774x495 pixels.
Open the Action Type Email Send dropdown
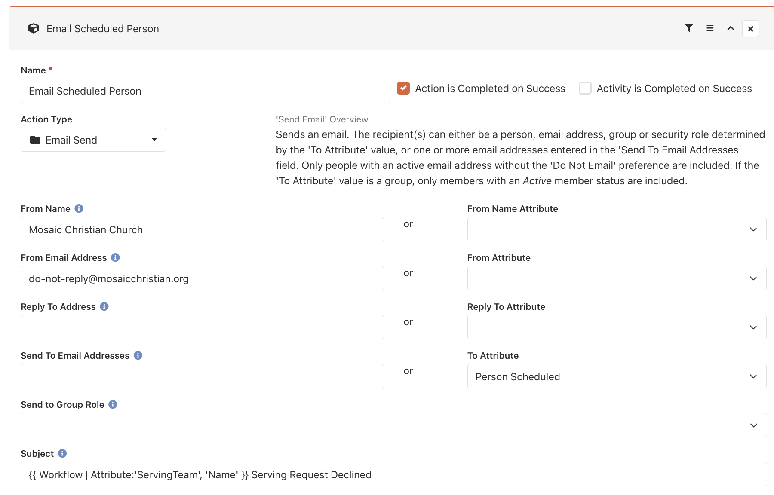pyautogui.click(x=93, y=140)
